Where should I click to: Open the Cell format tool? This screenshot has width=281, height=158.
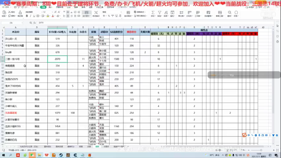click(181, 14)
